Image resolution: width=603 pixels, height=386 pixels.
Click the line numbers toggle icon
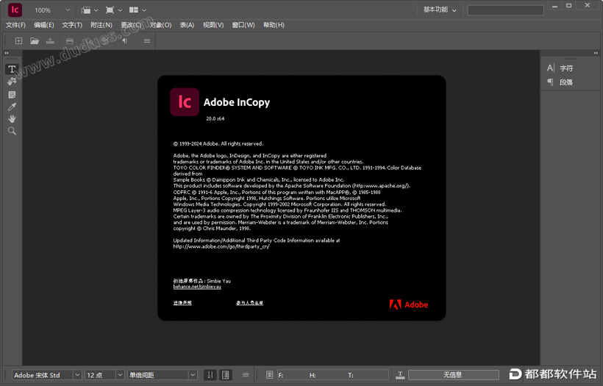(210, 374)
